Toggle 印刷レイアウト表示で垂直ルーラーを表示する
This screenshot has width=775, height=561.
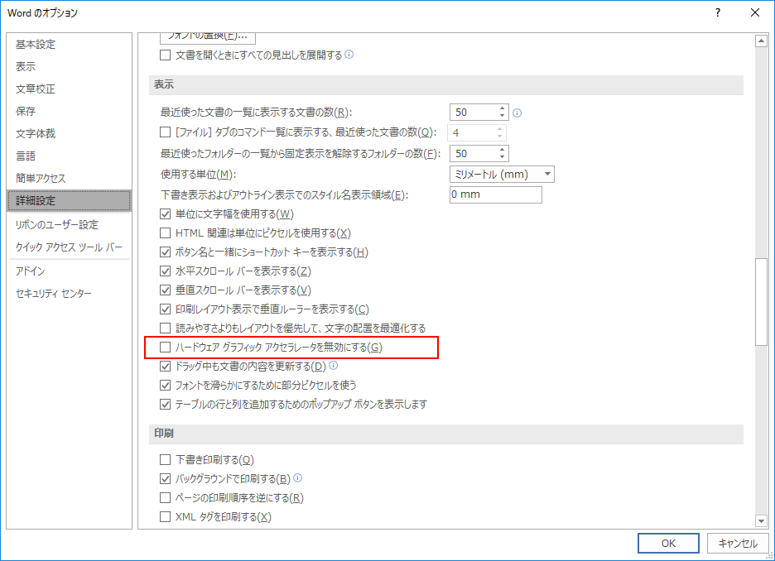pyautogui.click(x=165, y=309)
